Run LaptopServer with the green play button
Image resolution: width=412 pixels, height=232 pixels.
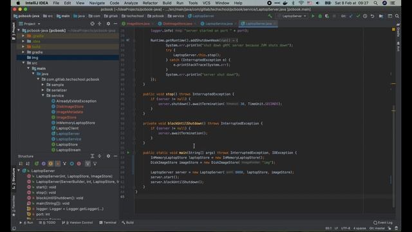point(313,16)
